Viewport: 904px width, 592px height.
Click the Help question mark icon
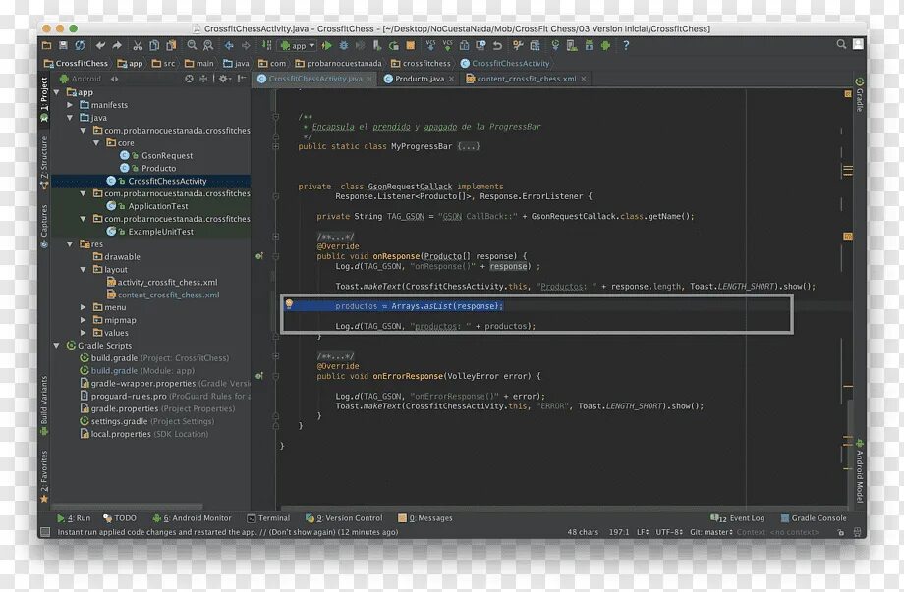tap(626, 45)
